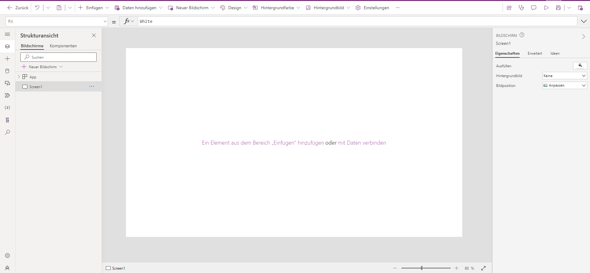The width and height of the screenshot is (590, 273).
Task: Preview the app with play icon
Action: point(546,8)
